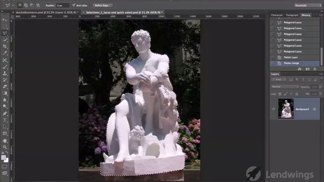Click New Selection mode in options bar
324x182 pixels.
point(20,5)
